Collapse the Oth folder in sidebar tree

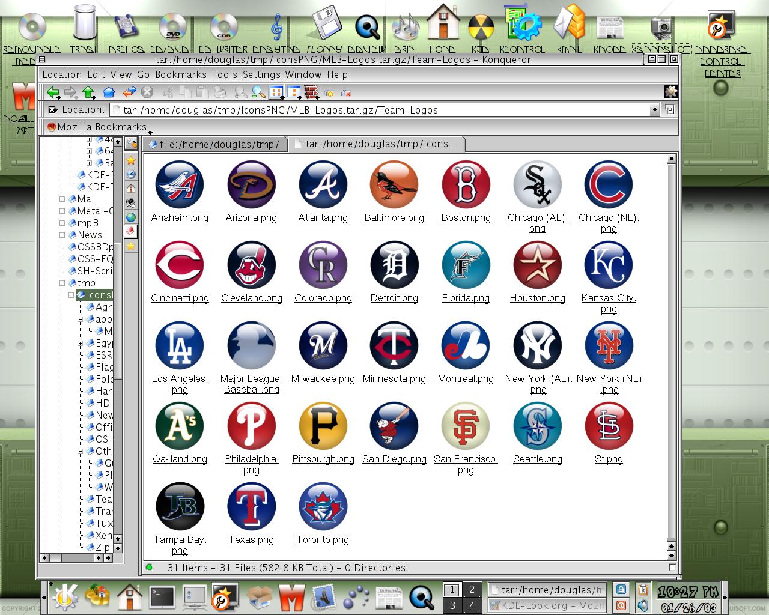pos(81,451)
